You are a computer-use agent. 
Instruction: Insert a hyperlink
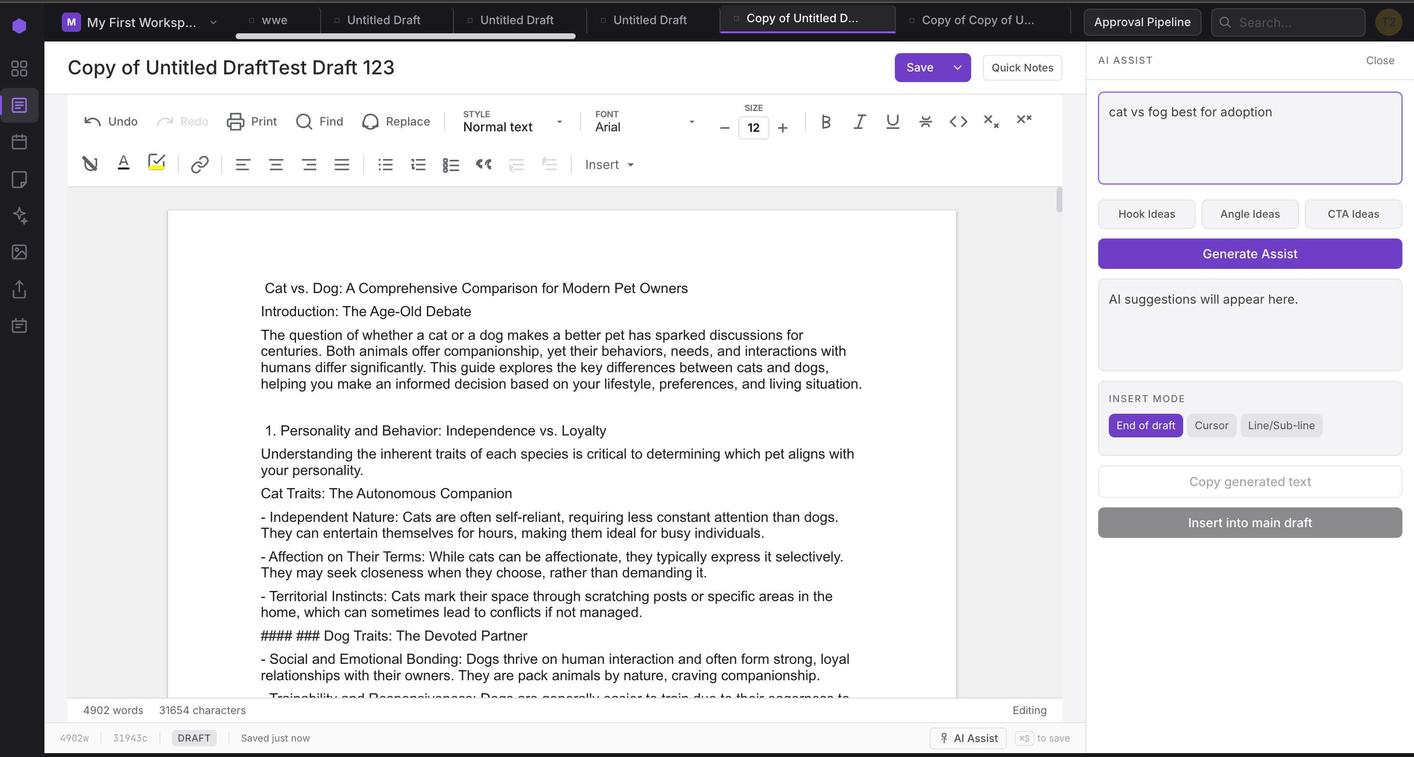click(198, 164)
